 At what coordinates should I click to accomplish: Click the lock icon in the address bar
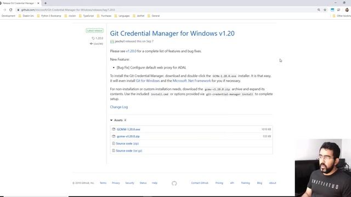pyautogui.click(x=18, y=10)
